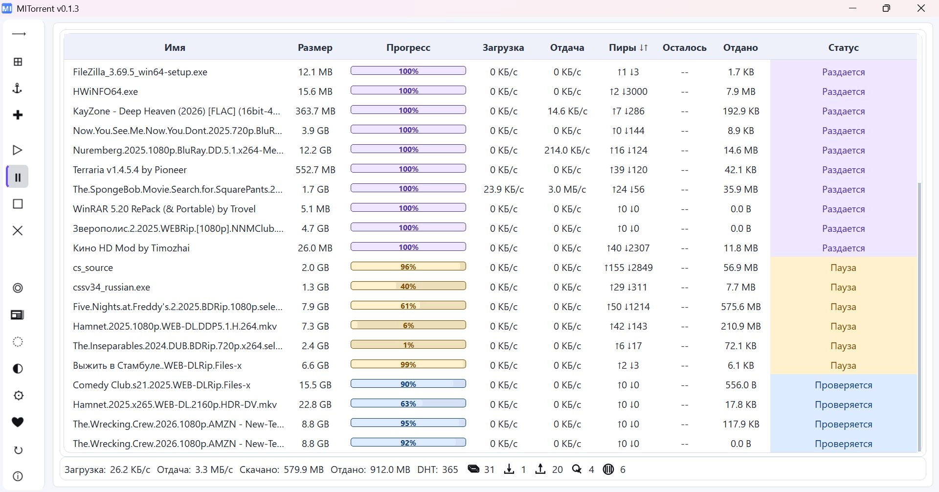The image size is (939, 492).
Task: Toggle the dotted circle icon in sidebar
Action: point(18,342)
